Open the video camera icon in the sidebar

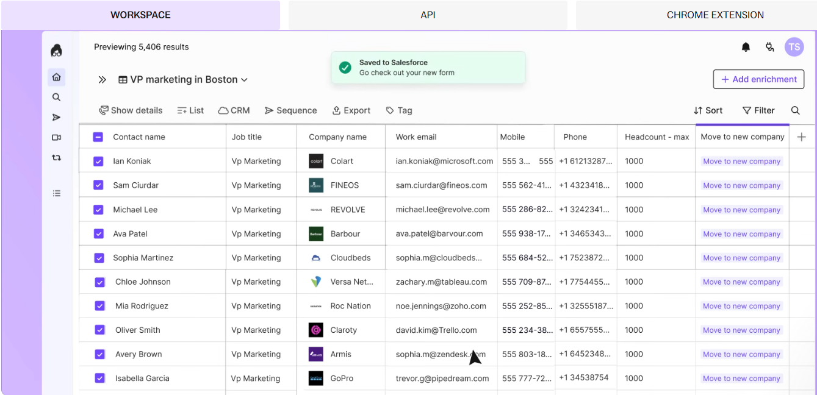click(x=56, y=137)
